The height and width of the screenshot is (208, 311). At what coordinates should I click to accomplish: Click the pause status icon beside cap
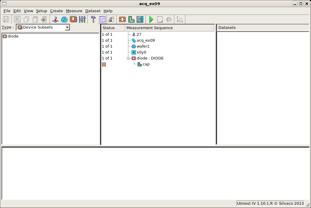click(x=104, y=64)
